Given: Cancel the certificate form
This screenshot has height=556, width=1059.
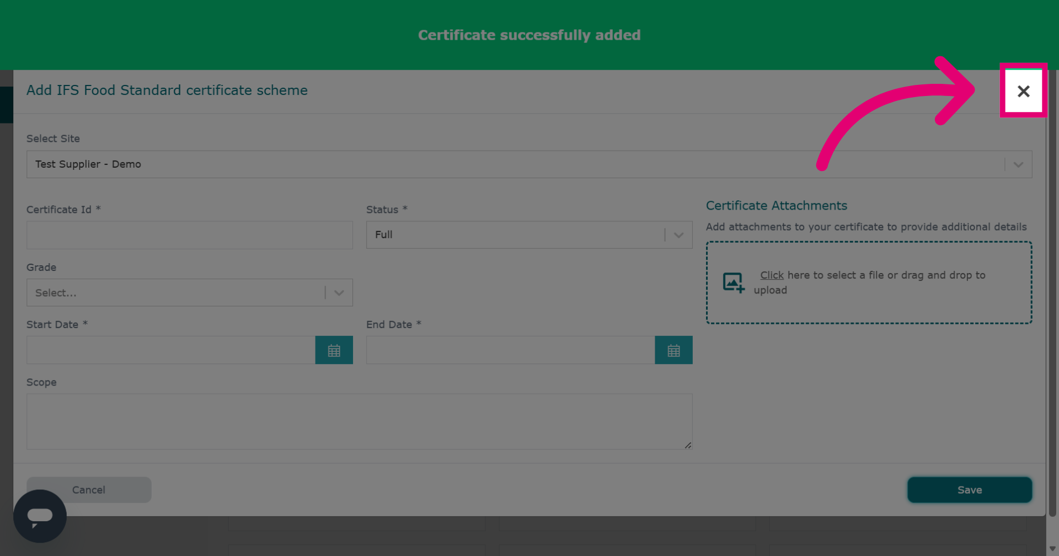Looking at the screenshot, I should point(89,490).
